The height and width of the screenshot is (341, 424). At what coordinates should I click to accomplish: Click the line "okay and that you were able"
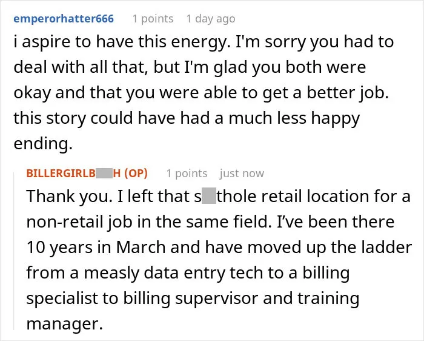201,93
